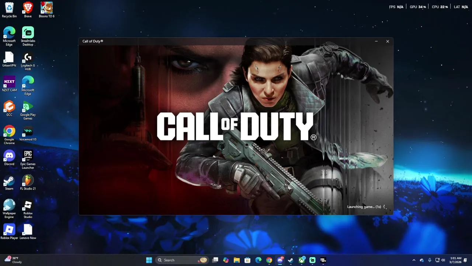Switch to Steam in the taskbar
This screenshot has width=472, height=266.
291,260
